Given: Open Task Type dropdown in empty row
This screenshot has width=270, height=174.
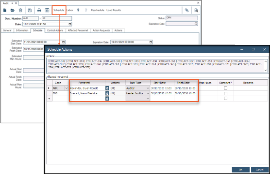Looking at the screenshot, I should (148, 99).
